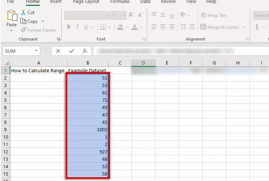Click in the formula bar input
This screenshot has width=269, height=181.
click(x=181, y=51)
